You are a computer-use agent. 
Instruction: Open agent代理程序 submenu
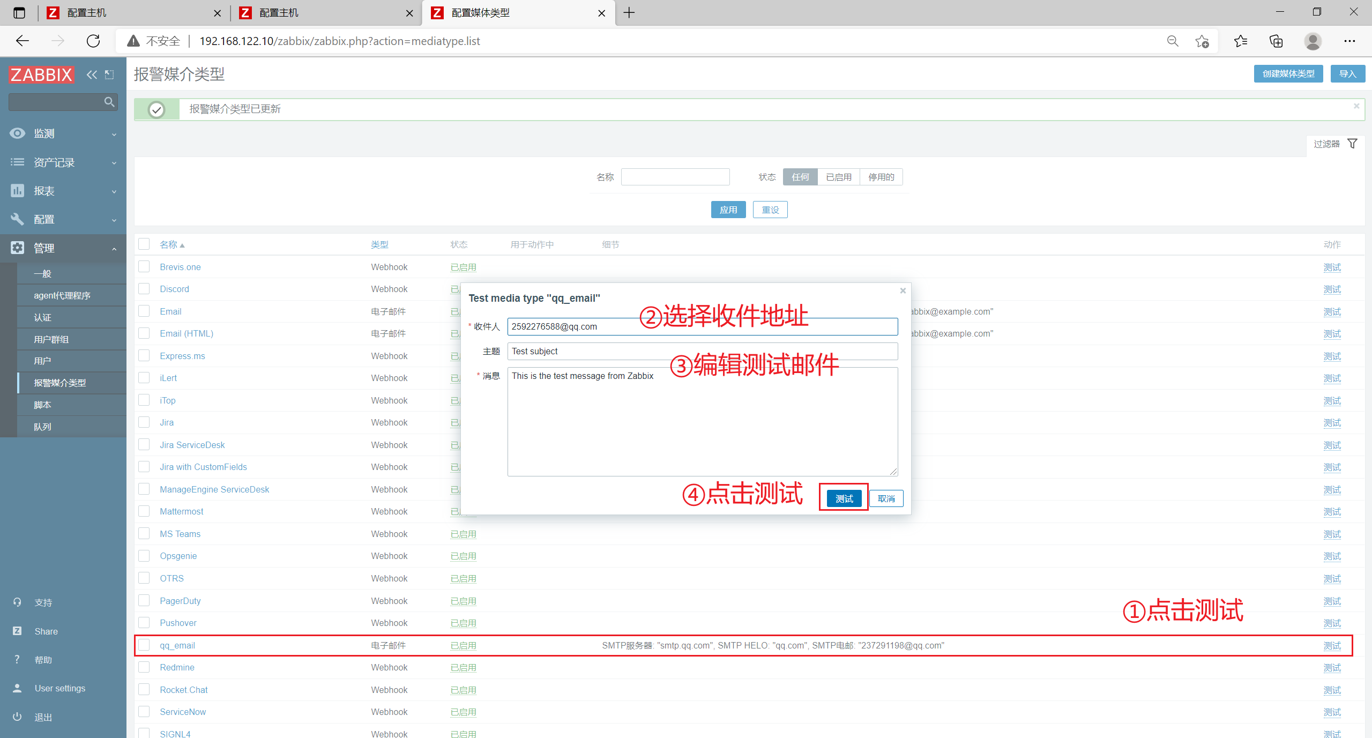(72, 295)
